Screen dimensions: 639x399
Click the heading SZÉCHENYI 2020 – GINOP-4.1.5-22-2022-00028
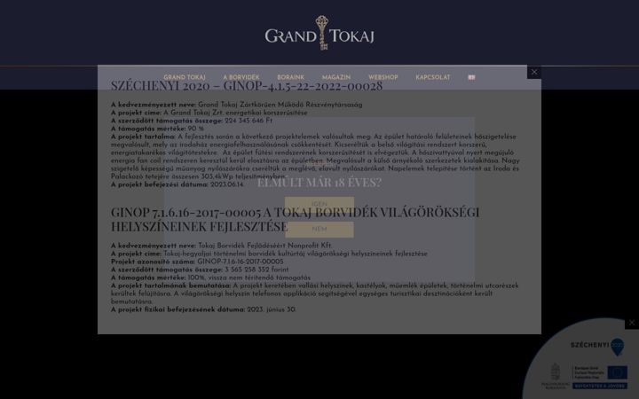247,85
